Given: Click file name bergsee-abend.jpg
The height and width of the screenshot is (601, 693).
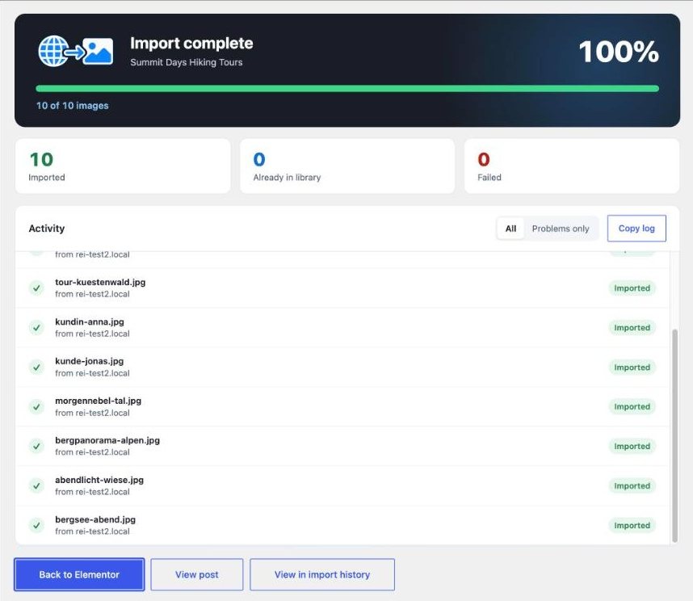Looking at the screenshot, I should (95, 519).
